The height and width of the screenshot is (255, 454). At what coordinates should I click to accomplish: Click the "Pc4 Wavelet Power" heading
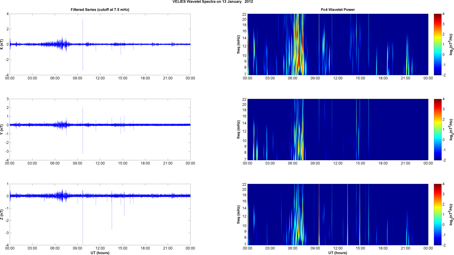coord(338,10)
